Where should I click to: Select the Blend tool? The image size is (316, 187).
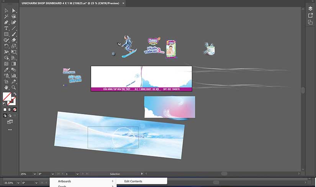(x=13, y=70)
